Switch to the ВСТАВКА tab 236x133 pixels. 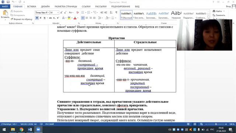(32, 7)
